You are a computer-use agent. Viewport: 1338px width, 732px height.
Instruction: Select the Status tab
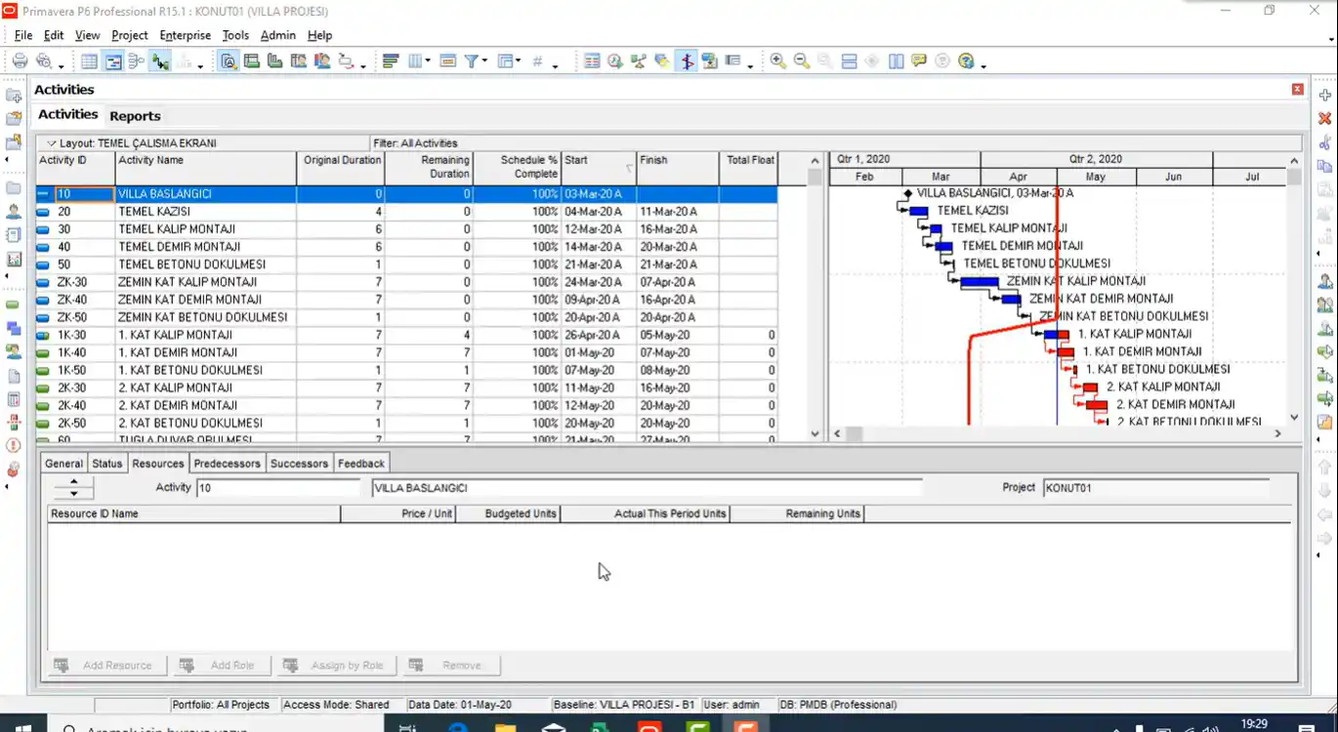click(107, 464)
